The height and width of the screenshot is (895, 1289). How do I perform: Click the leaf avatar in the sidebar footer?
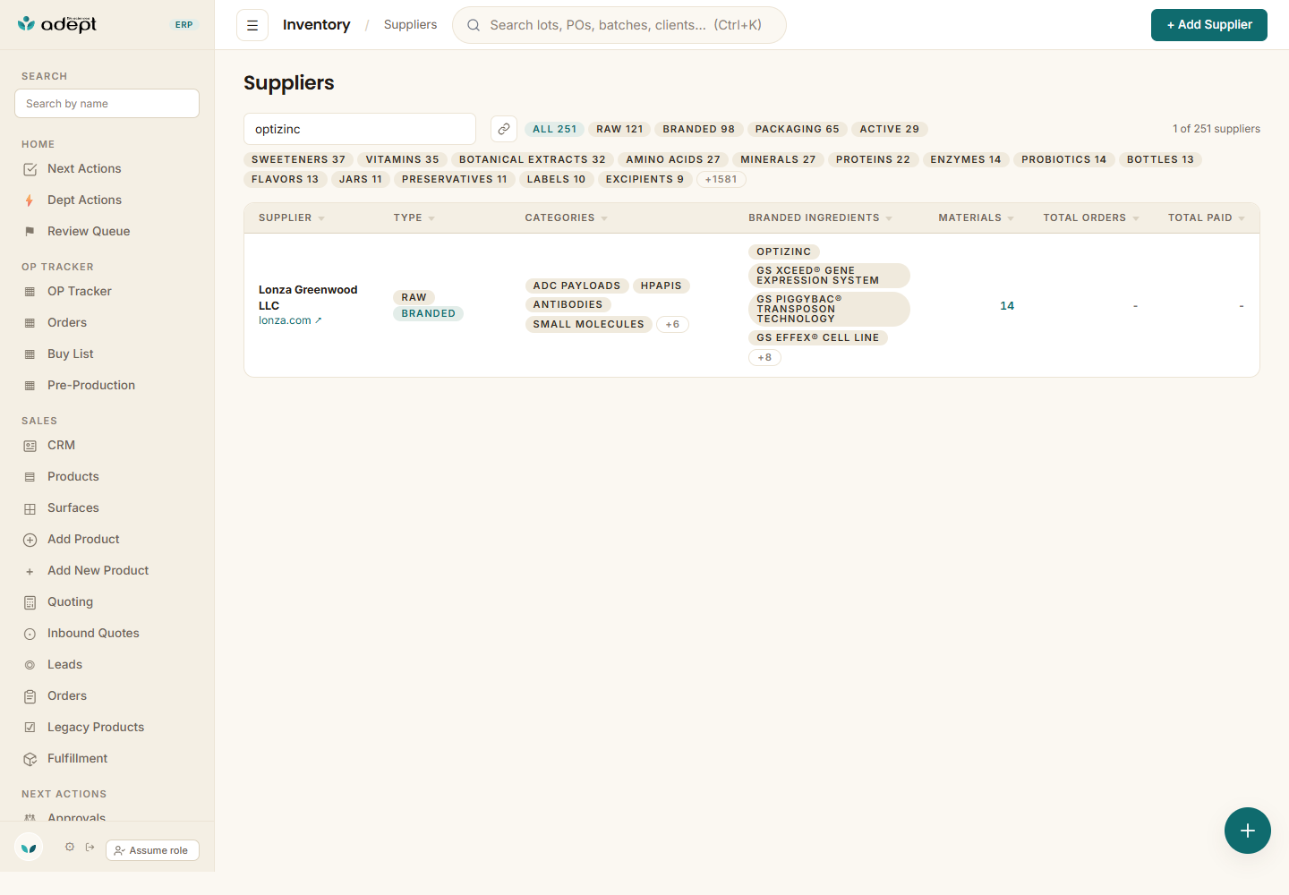(x=29, y=847)
